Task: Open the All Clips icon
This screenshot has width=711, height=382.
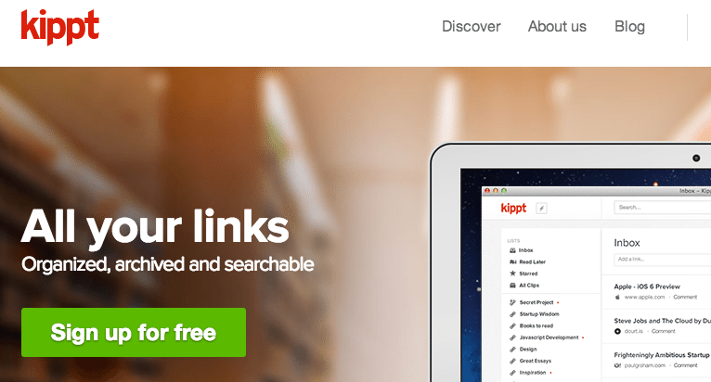Action: tap(513, 285)
